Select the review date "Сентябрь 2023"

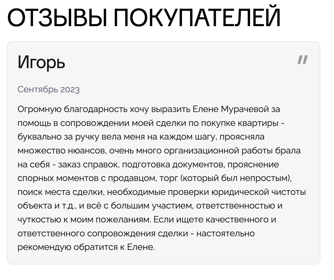tap(48, 90)
